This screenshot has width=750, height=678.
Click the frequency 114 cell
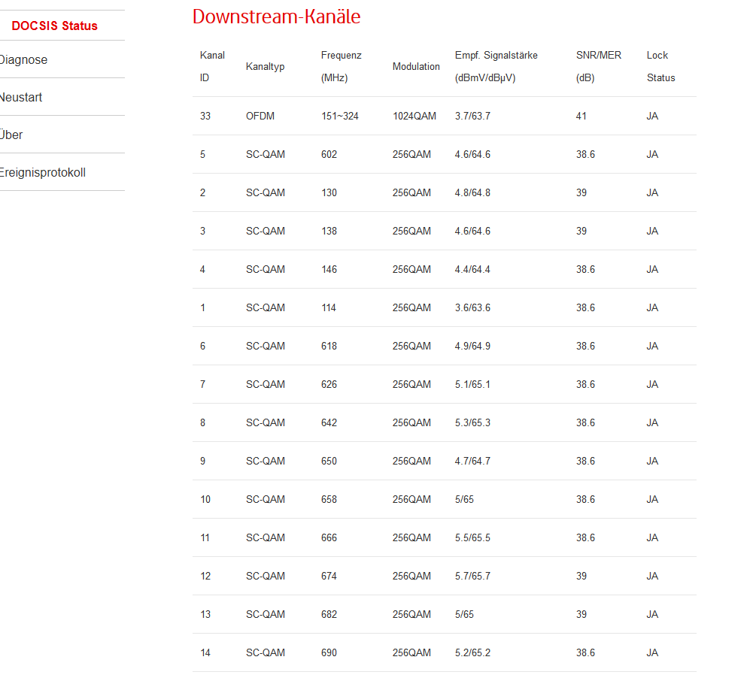pos(329,307)
